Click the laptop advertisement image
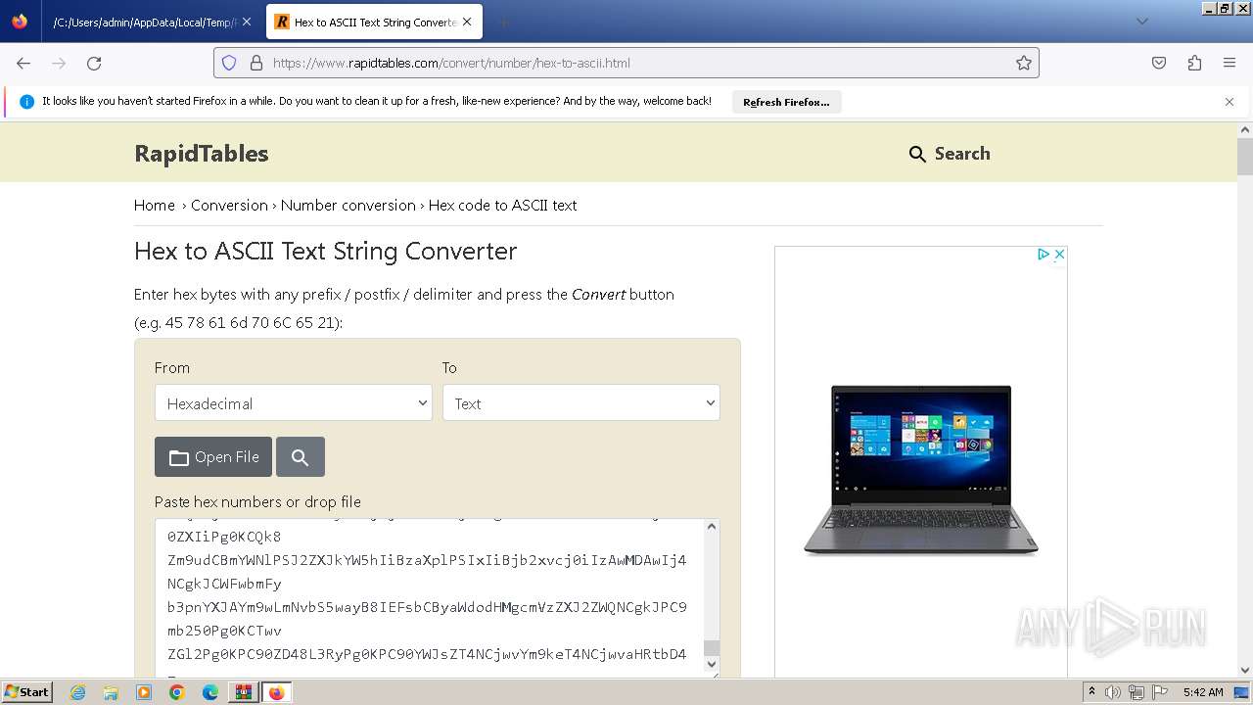 (x=921, y=471)
